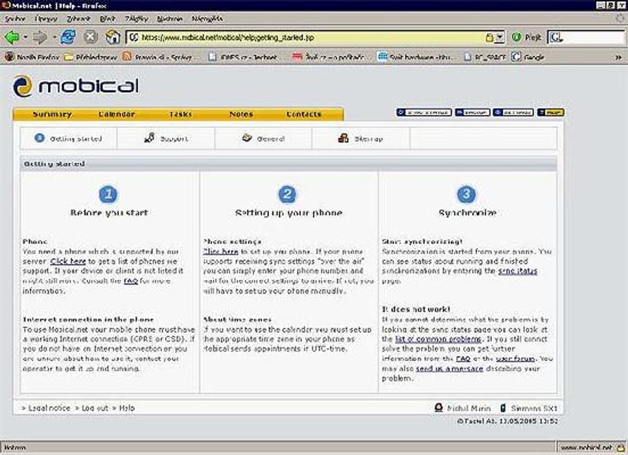The image size is (628, 455).
Task: Show more bookmarks with the overflow chevron
Action: click(x=618, y=57)
